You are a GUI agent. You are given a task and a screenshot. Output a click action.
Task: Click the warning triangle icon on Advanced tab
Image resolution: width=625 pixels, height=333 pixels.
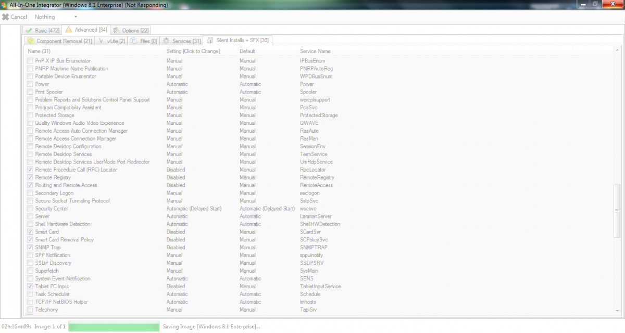point(69,30)
